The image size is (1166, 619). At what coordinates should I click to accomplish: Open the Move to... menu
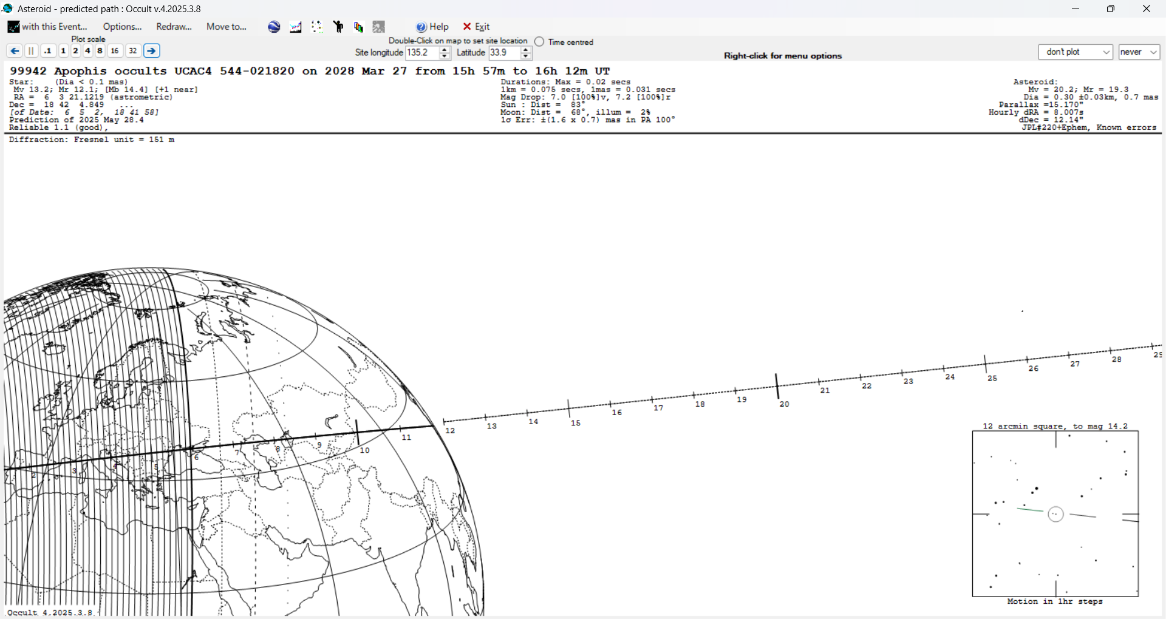(227, 27)
